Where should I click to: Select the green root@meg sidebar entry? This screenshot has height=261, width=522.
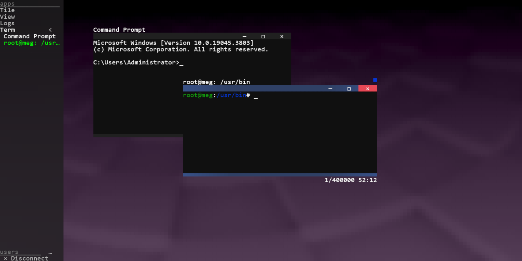point(32,43)
